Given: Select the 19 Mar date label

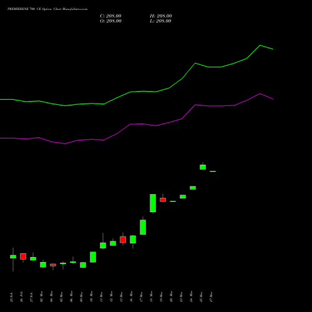Looking at the screenshot, I should click(162, 297).
